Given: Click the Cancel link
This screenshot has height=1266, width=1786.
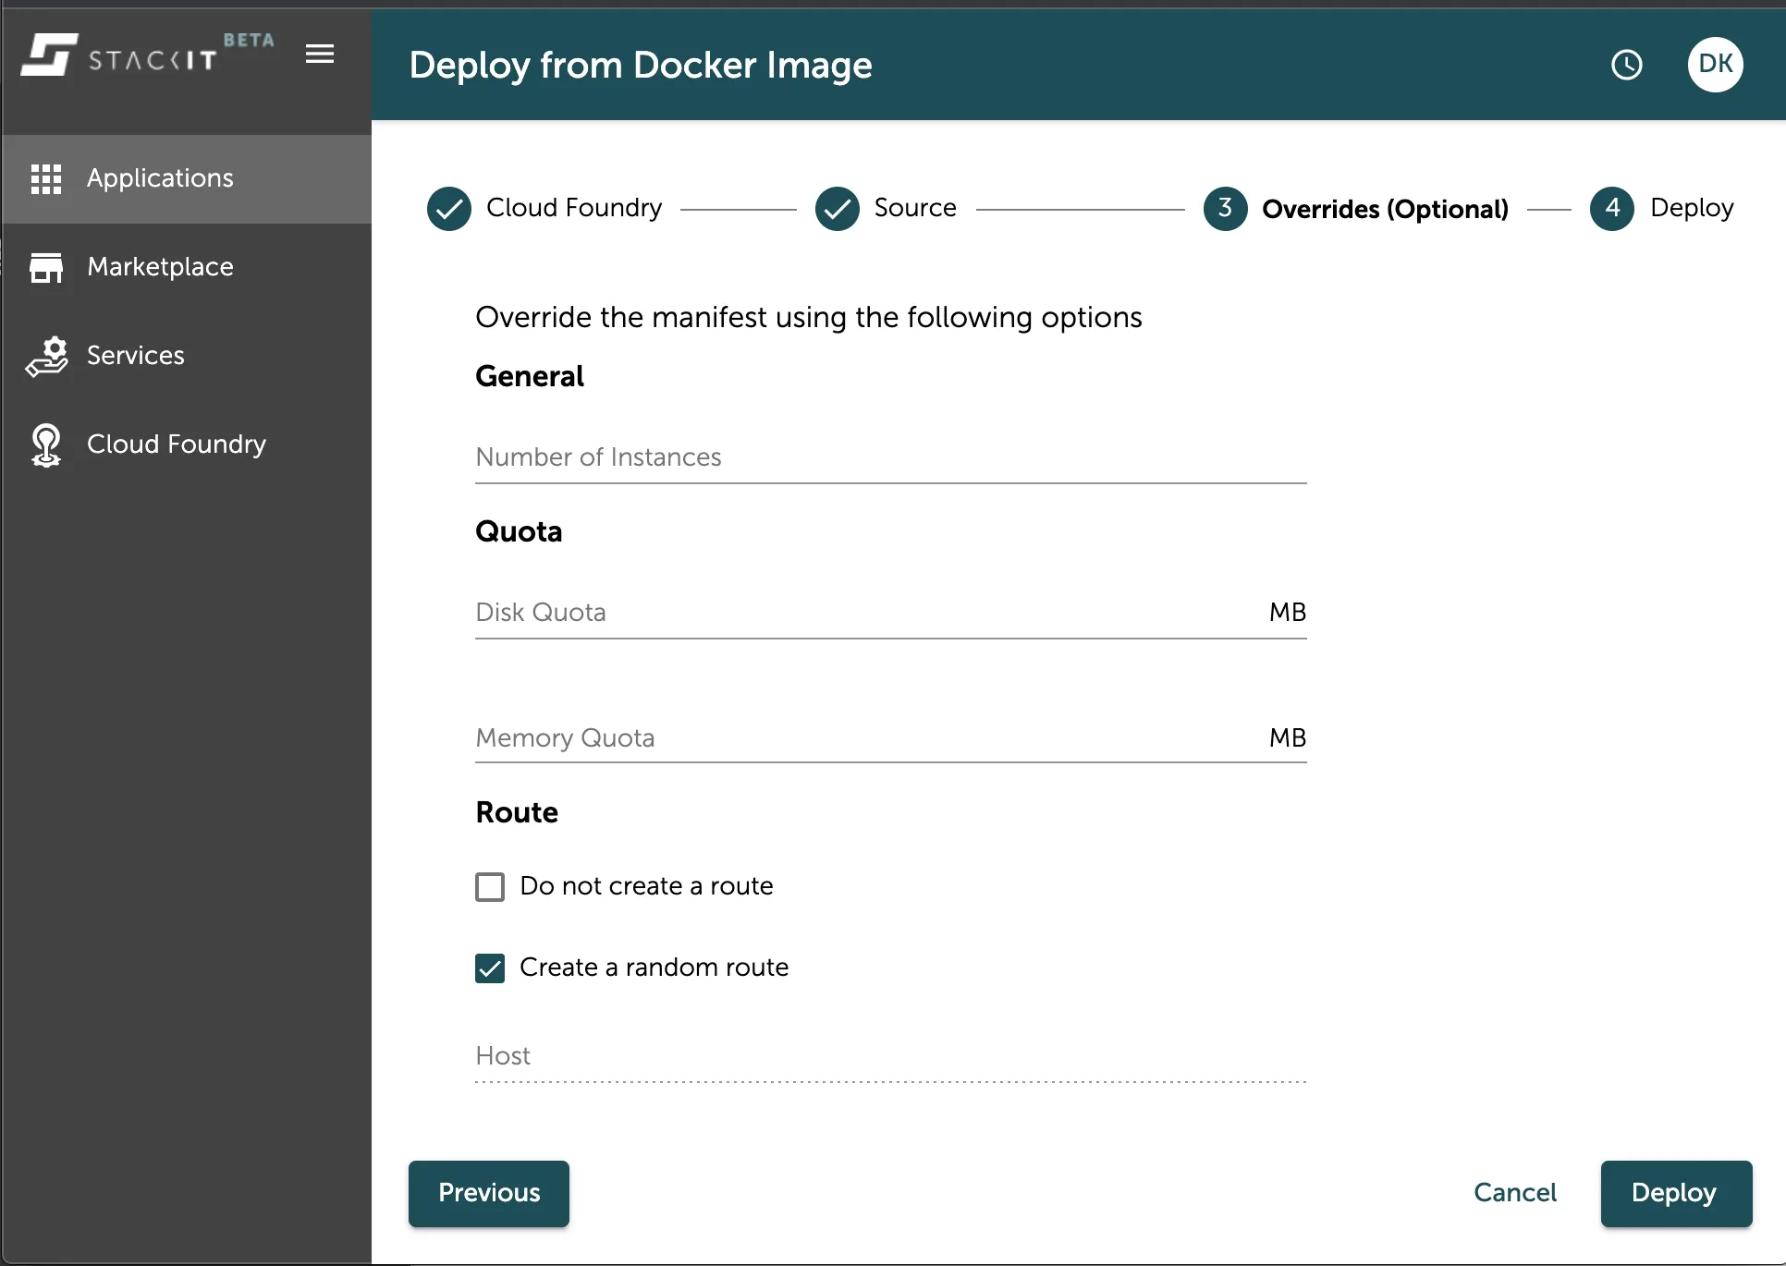Looking at the screenshot, I should [x=1515, y=1192].
